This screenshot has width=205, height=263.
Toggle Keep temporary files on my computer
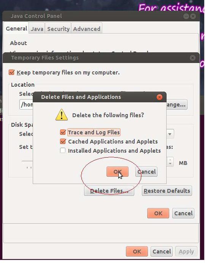point(11,73)
